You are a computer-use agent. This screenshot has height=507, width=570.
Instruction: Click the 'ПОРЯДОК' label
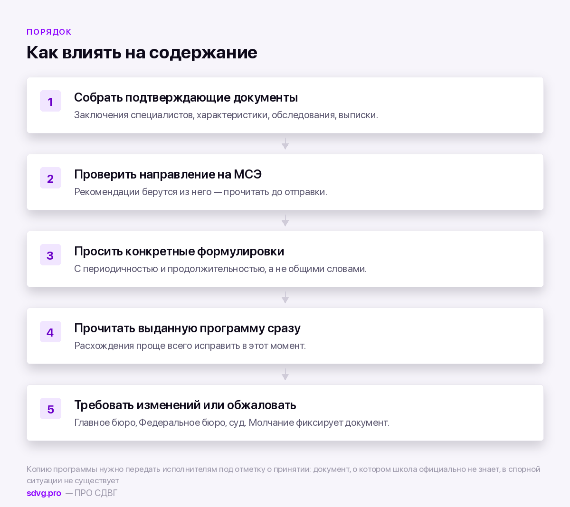[x=49, y=32]
